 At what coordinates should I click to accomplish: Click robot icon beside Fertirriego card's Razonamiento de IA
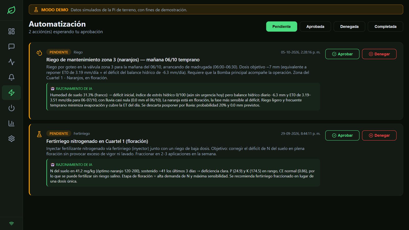click(x=52, y=165)
